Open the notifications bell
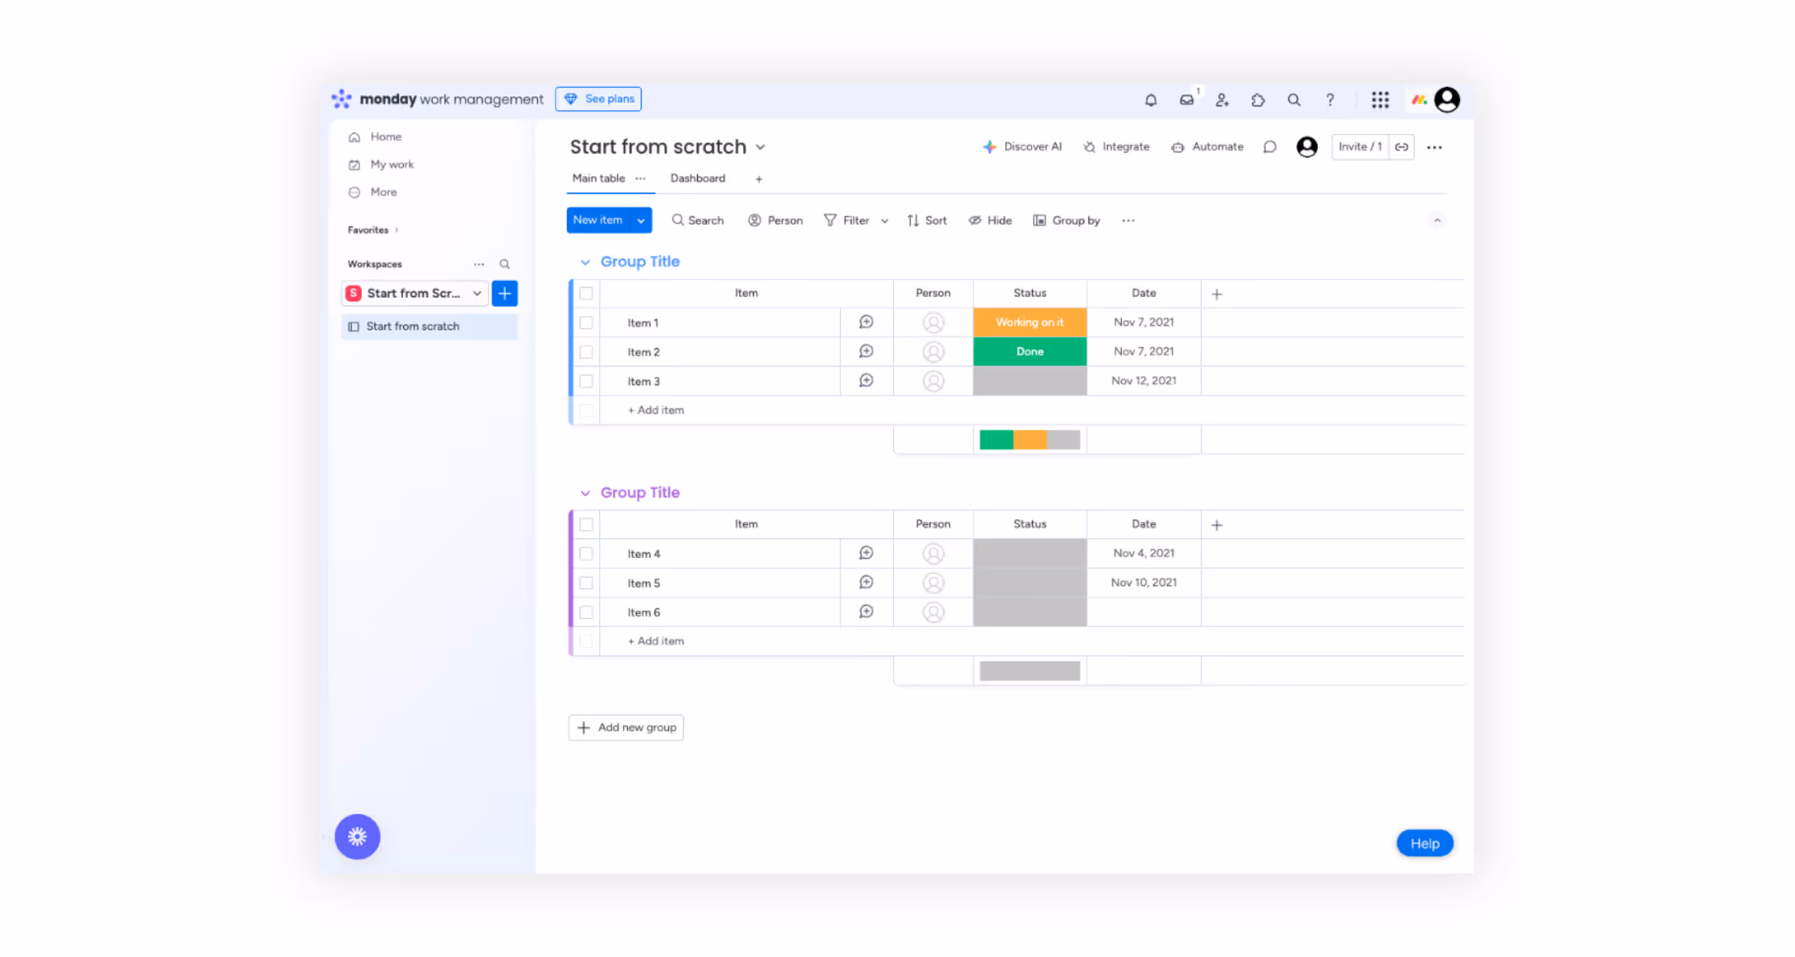The width and height of the screenshot is (1795, 957). (x=1151, y=100)
